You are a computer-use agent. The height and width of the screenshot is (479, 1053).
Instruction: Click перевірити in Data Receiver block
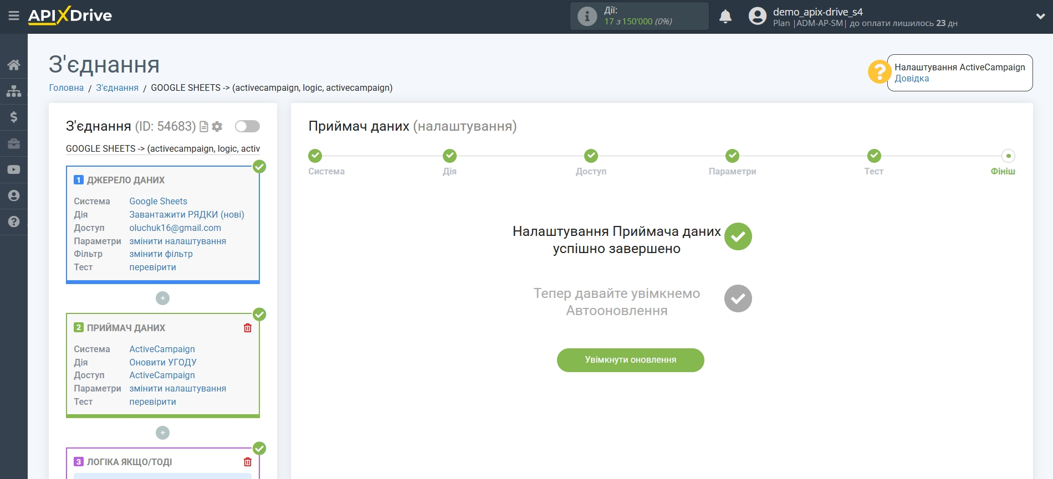click(x=153, y=401)
